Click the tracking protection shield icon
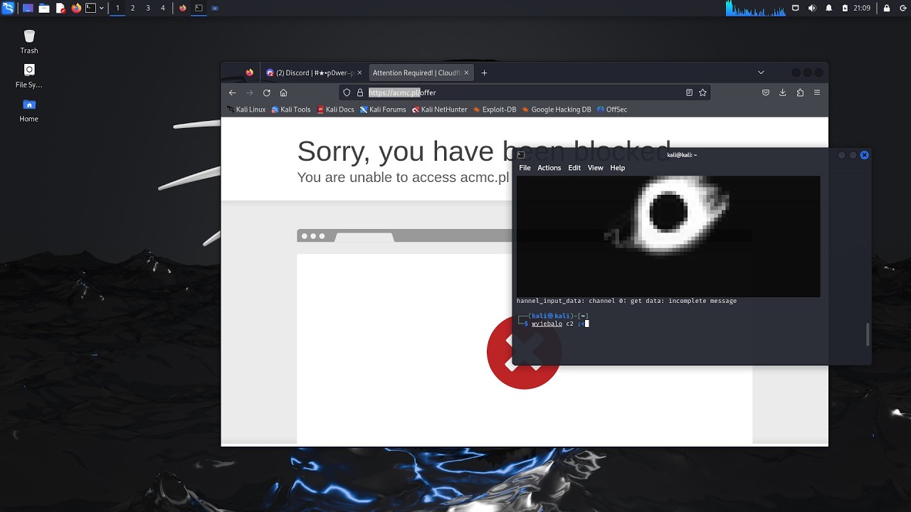Viewport: 911px width, 512px height. [347, 92]
